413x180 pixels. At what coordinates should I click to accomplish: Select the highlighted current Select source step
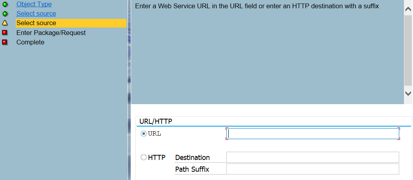coord(71,23)
